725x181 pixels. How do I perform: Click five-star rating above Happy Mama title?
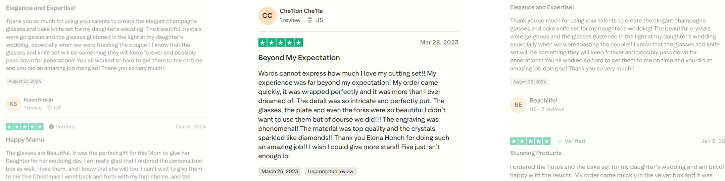coord(25,127)
